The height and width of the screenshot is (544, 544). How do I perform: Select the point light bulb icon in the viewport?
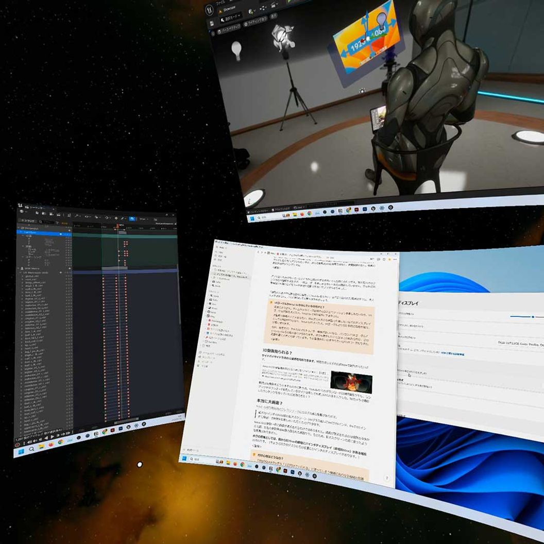pyautogui.click(x=236, y=50)
